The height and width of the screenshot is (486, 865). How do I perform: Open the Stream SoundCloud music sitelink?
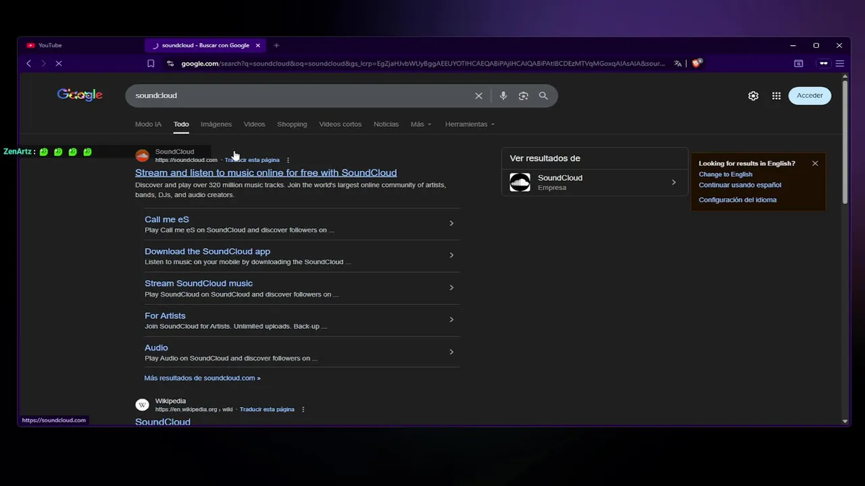(199, 283)
